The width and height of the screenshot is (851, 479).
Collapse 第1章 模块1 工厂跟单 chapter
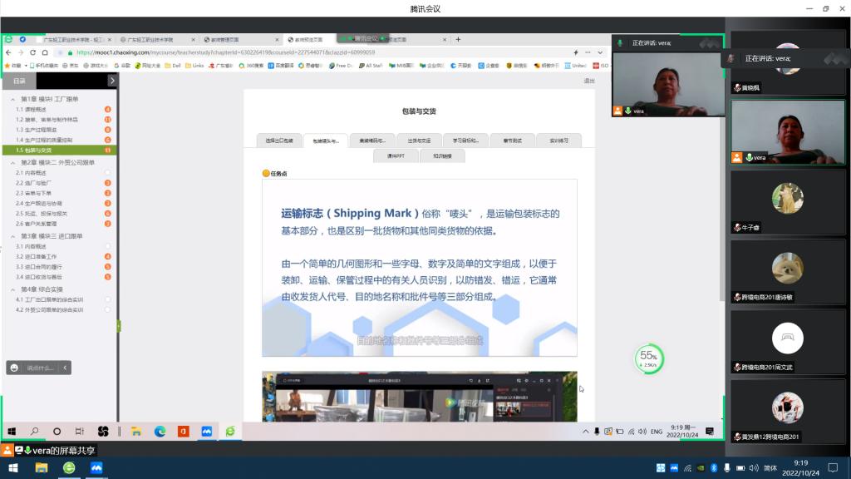[x=12, y=99]
